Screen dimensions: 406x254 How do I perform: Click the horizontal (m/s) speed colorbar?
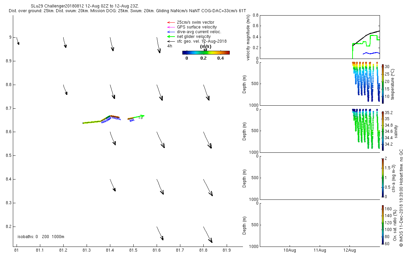[x=206, y=52]
